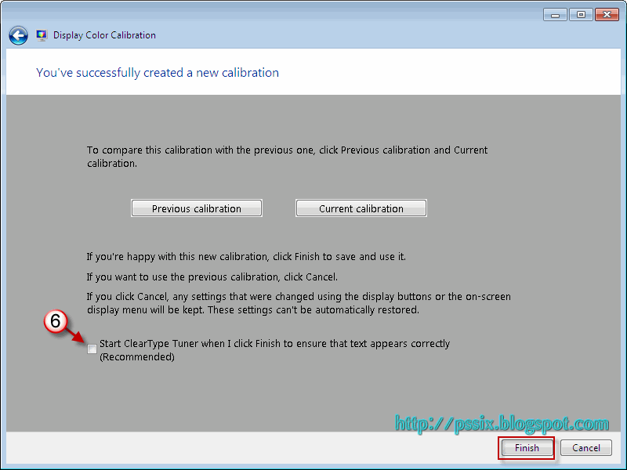Close the Display Color Calibration window
Viewport: 627px width, 470px height.
click(x=607, y=15)
